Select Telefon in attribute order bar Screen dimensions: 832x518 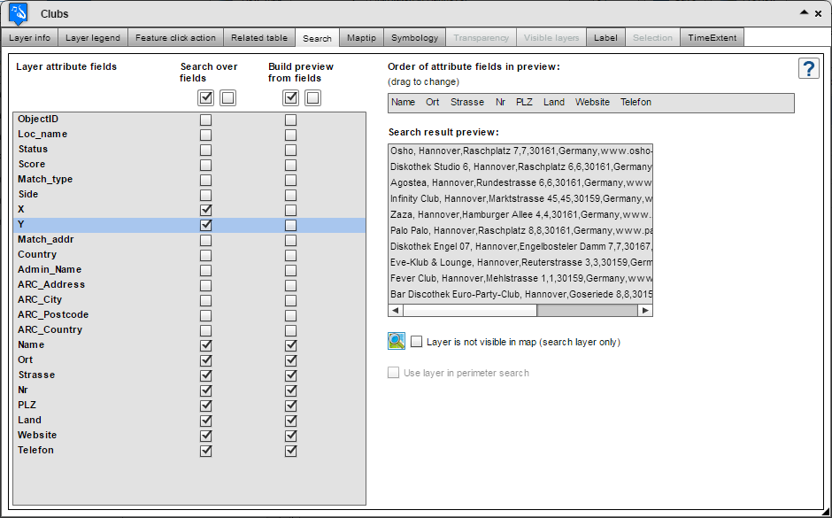(636, 102)
